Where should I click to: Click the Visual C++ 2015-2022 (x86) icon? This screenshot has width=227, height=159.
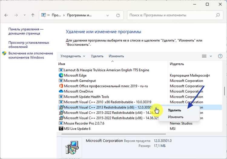61,118
